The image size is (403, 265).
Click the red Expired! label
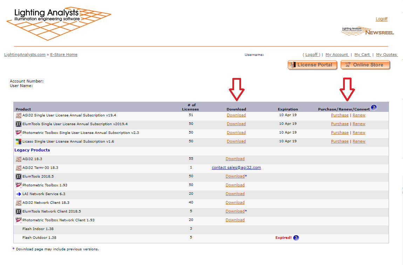[x=284, y=238]
